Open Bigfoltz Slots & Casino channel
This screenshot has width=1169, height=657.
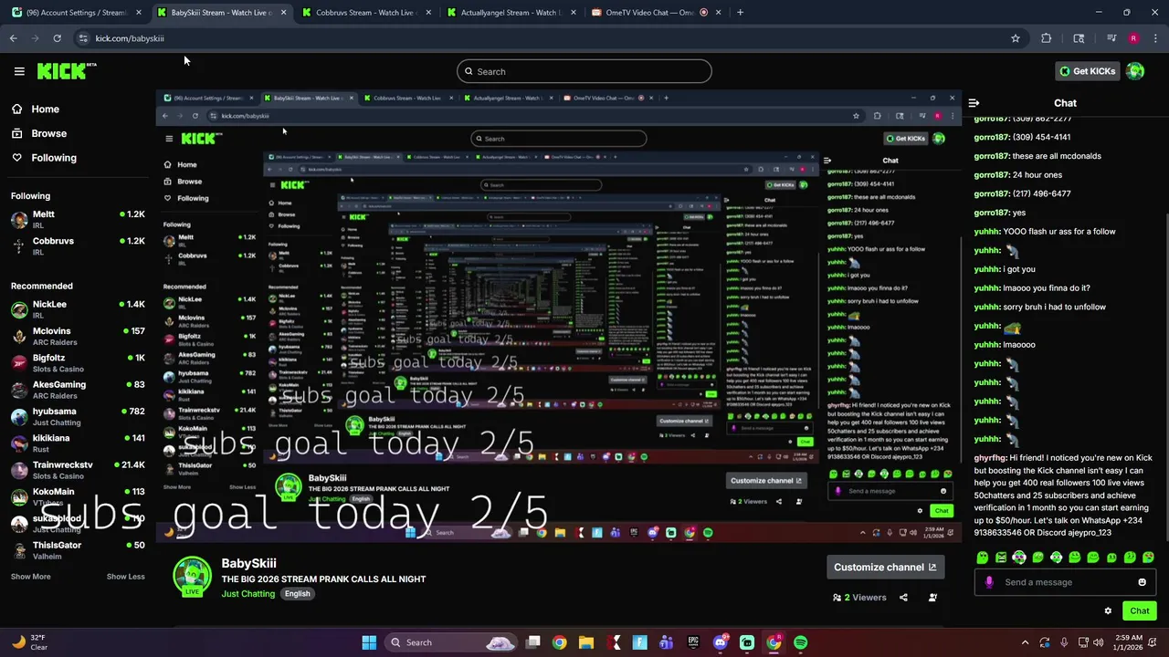(x=78, y=362)
